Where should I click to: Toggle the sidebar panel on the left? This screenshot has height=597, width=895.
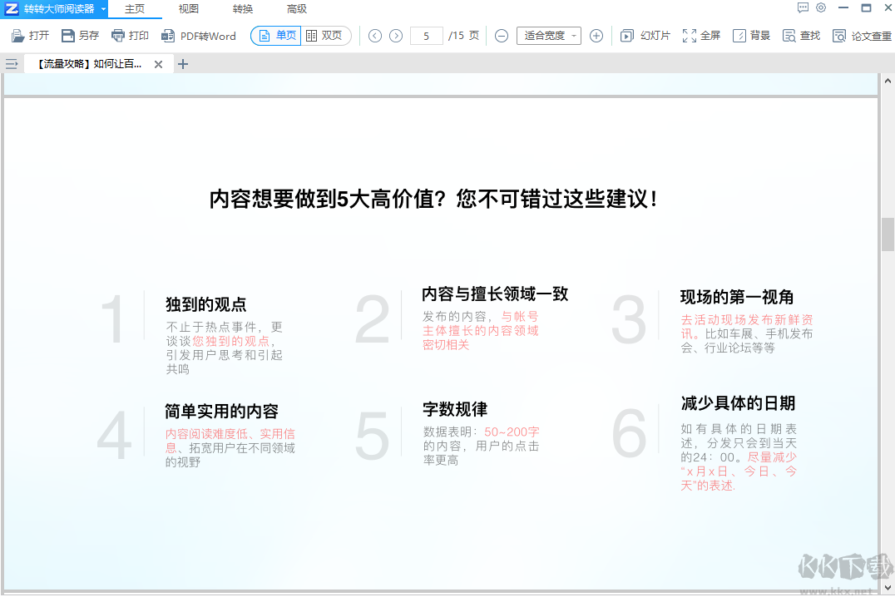pyautogui.click(x=12, y=63)
